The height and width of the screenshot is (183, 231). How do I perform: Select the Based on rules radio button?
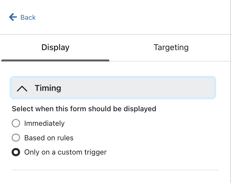[16, 138]
